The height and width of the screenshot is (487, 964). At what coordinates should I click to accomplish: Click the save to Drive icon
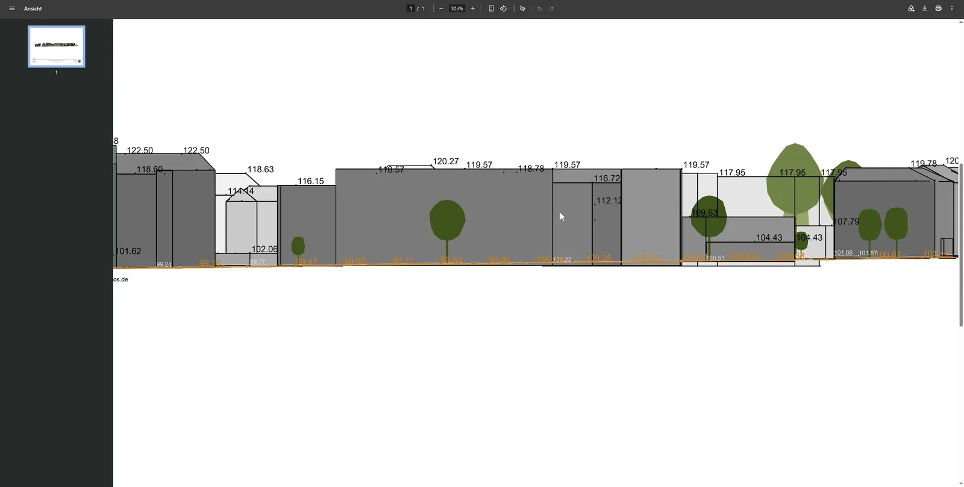pos(911,8)
